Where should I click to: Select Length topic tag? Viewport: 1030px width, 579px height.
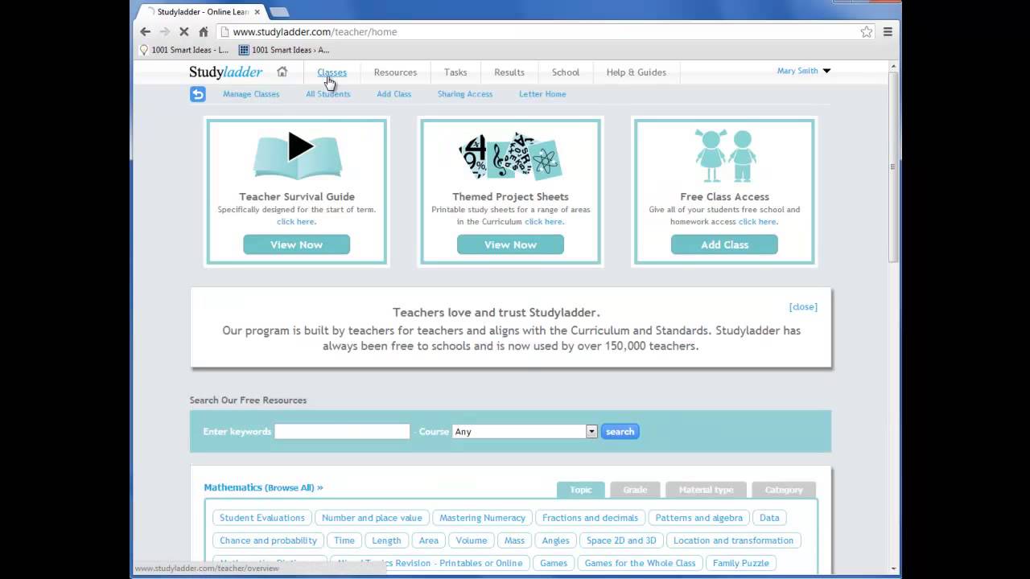tap(386, 540)
